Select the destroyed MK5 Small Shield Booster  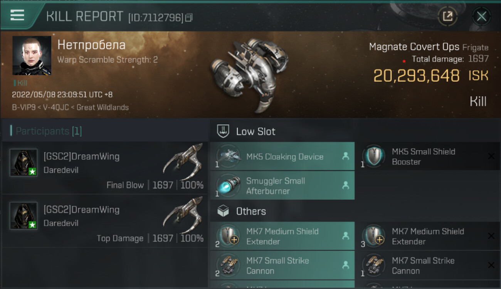(428, 156)
